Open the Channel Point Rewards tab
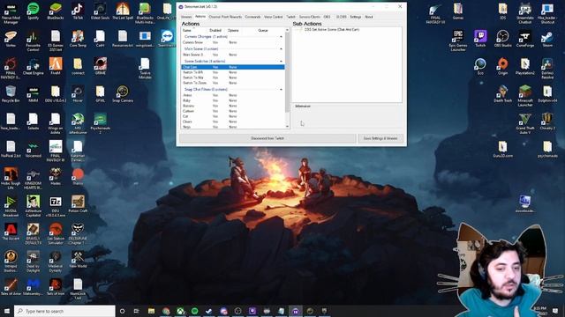Viewport: 565px width, 317px height. [x=225, y=17]
